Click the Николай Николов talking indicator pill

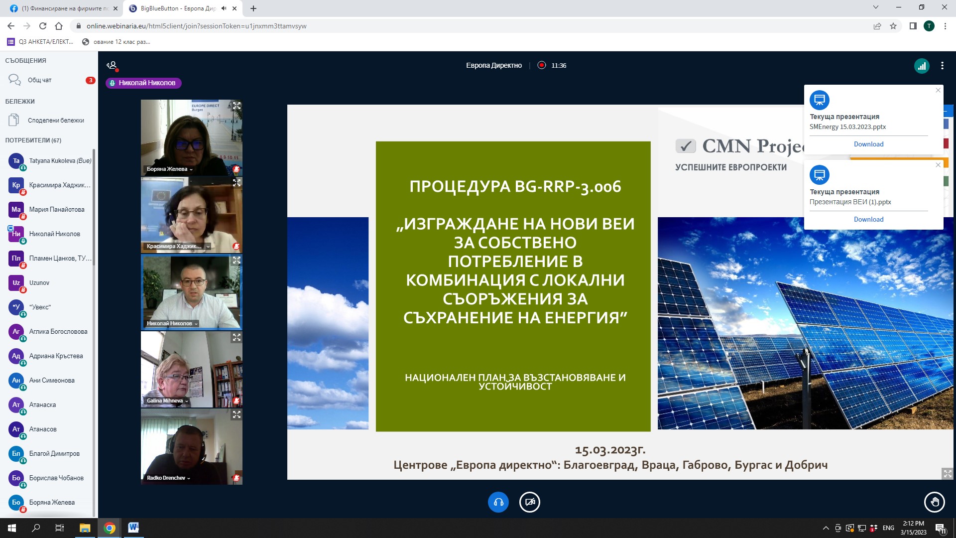[x=143, y=83]
